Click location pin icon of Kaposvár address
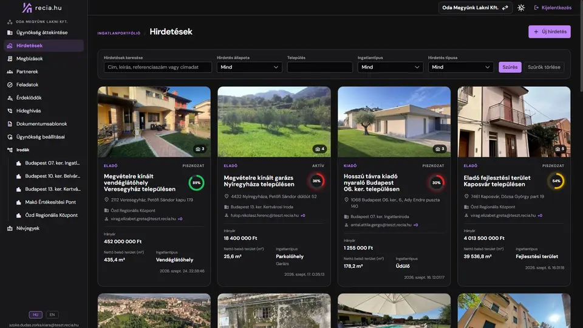Screen dimensions: 583x328 (466, 196)
